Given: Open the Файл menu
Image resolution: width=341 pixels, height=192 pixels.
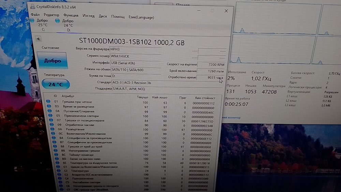Looking at the screenshot, I should [35, 15].
